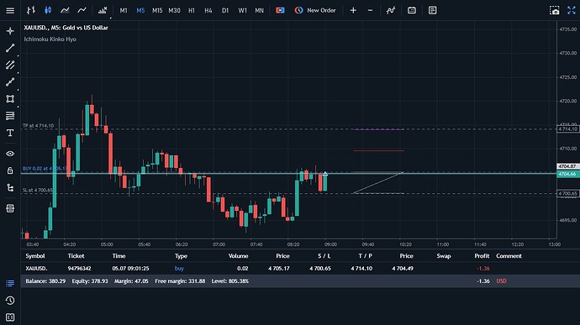The width and height of the screenshot is (580, 325).
Task: Select M1 timeframe
Action: (x=124, y=10)
